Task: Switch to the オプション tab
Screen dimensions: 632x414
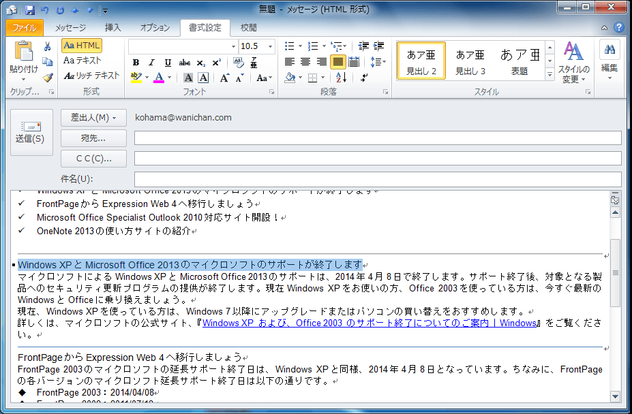Action: pyautogui.click(x=155, y=27)
